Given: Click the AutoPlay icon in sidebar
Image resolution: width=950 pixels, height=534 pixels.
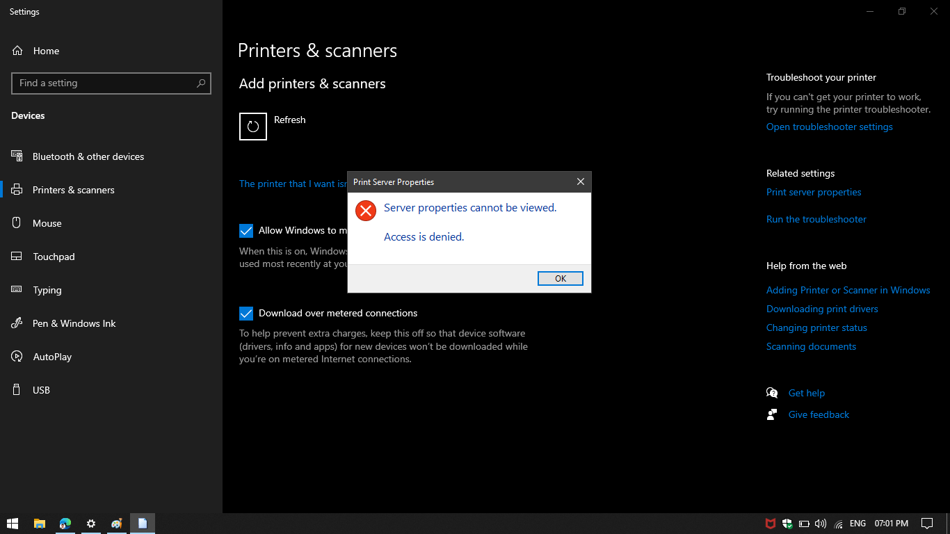Looking at the screenshot, I should point(17,357).
